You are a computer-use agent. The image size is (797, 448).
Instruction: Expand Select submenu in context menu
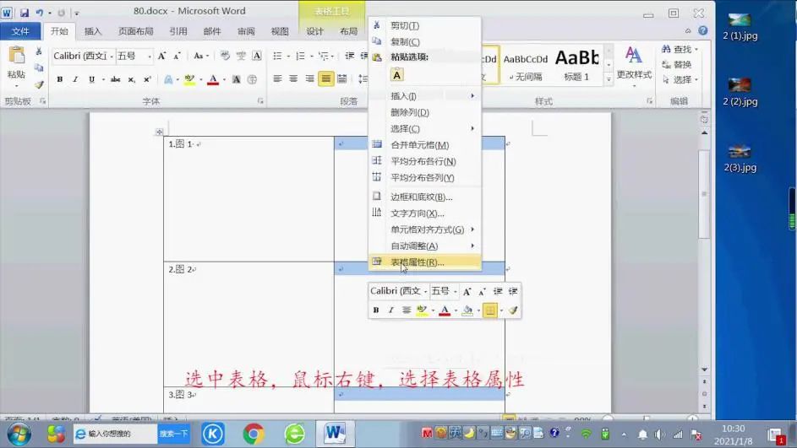[x=425, y=129]
